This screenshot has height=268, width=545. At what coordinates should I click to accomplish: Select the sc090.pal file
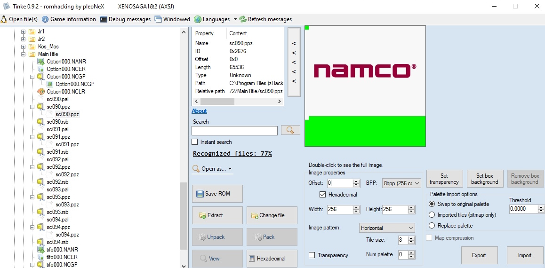(57, 99)
